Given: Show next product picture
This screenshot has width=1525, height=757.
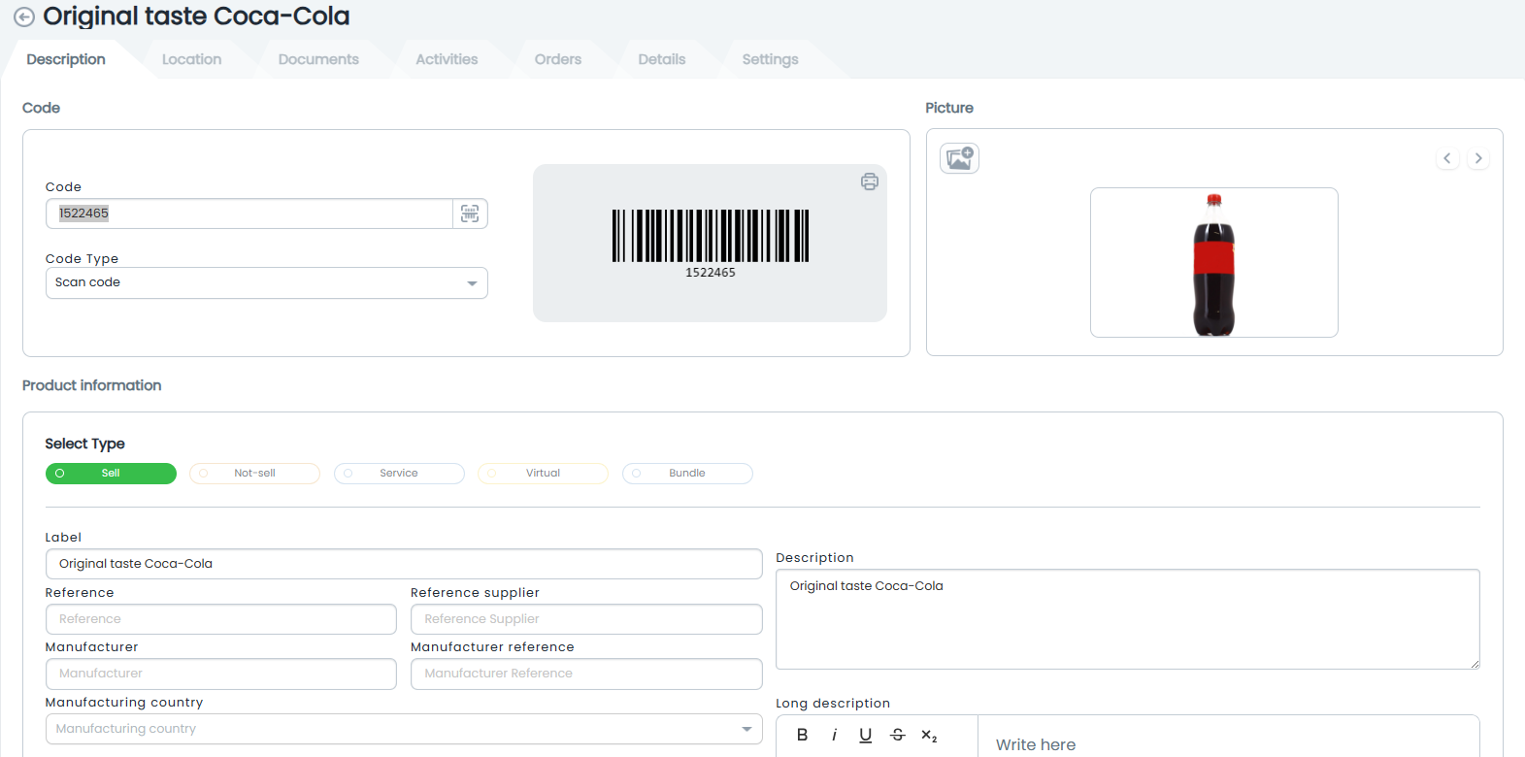Looking at the screenshot, I should point(1478,158).
